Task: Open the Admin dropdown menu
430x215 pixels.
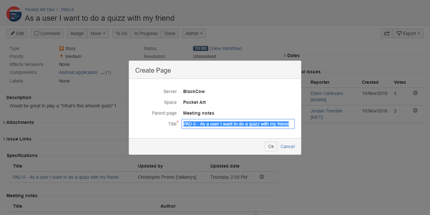Action: coord(193,33)
